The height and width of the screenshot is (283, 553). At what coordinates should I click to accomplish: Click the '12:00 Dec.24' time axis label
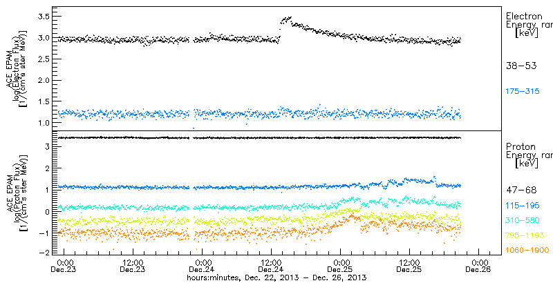(272, 266)
